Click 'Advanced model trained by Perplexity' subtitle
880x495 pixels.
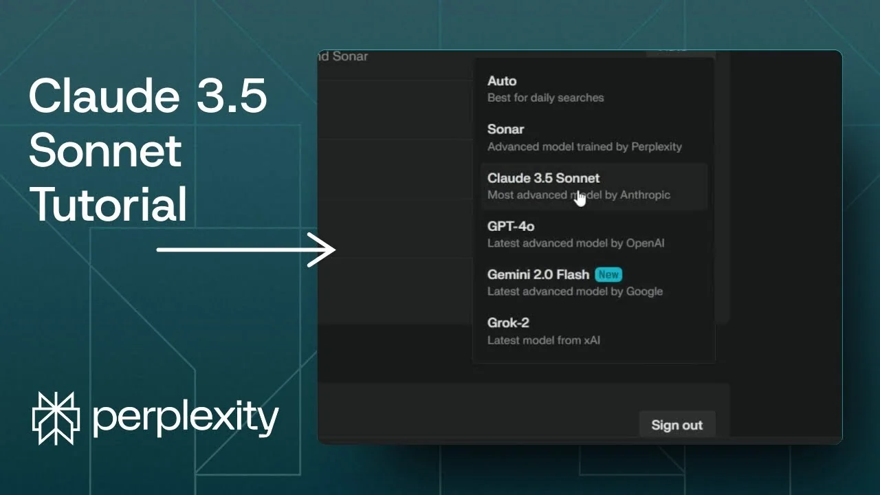click(x=584, y=146)
